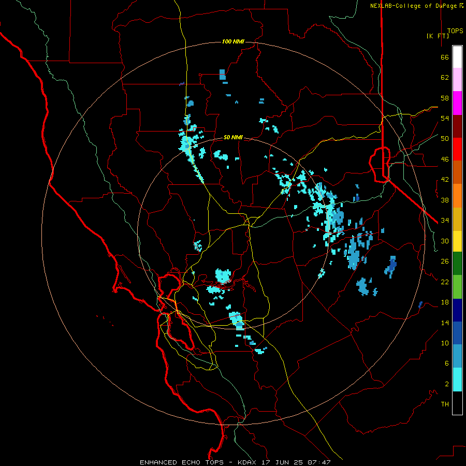
Task: Click the 42 legend value
Action: pos(445,180)
